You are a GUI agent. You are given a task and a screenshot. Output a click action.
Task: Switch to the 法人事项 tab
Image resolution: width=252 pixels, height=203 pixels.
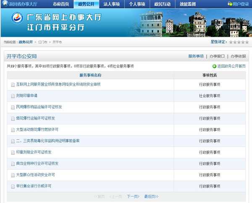click(111, 4)
